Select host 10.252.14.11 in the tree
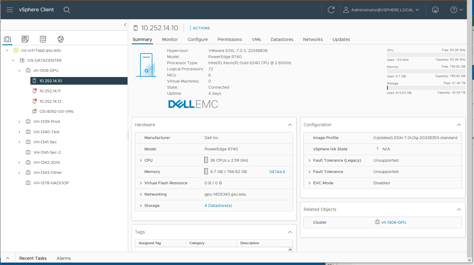 coord(50,91)
